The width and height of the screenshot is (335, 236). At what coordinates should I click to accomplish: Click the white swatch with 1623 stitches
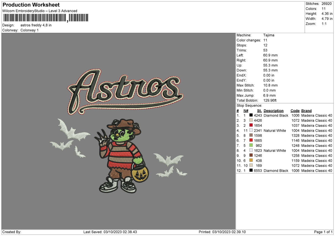[x=251, y=150]
